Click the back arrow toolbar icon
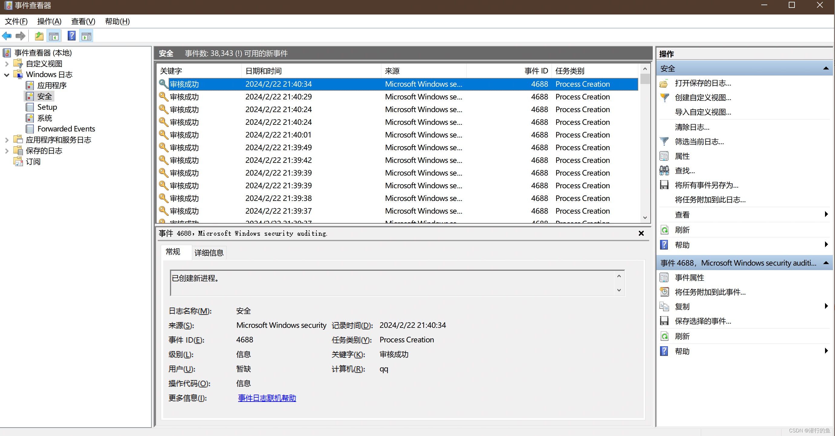This screenshot has height=436, width=835. (x=7, y=36)
